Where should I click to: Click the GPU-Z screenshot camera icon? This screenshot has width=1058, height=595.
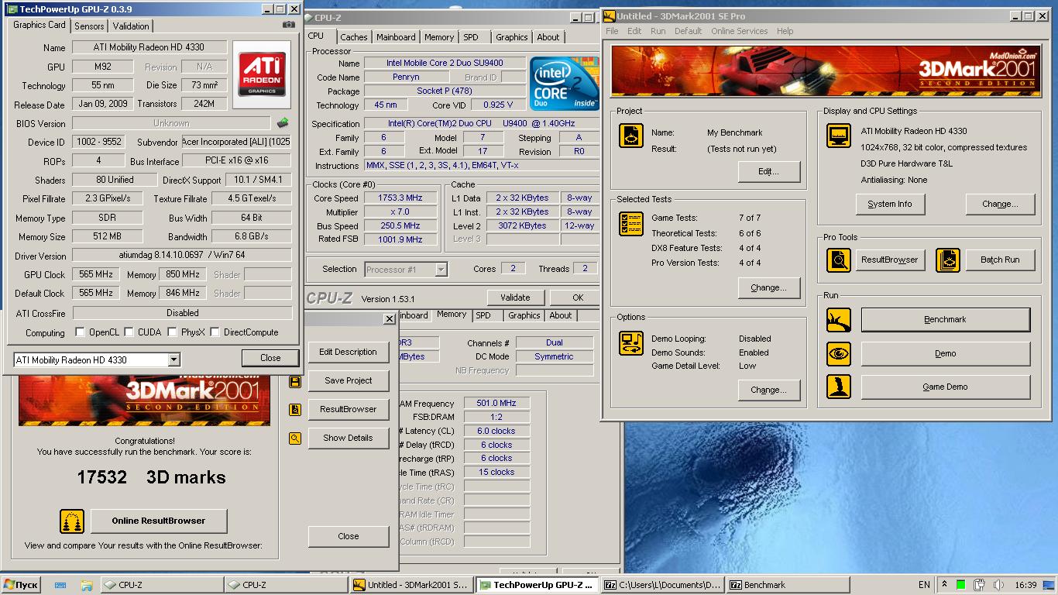pos(288,25)
